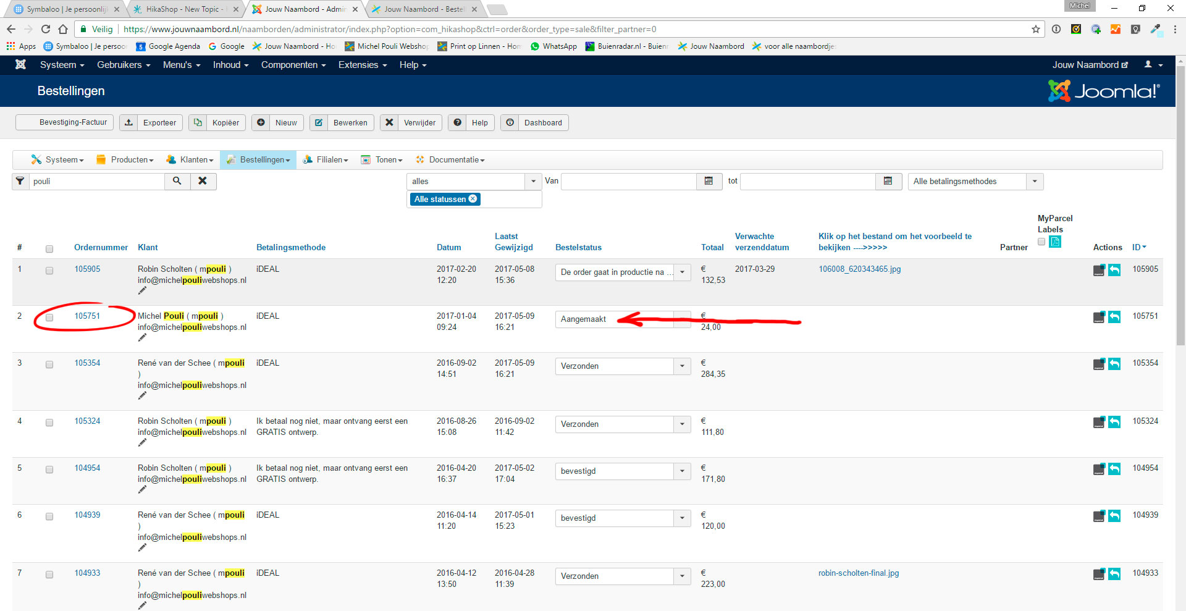This screenshot has width=1186, height=611.
Task: Click the Verwijder toolbar button
Action: coord(411,122)
